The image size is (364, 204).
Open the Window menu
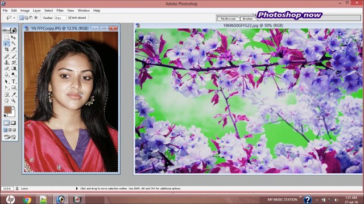(84, 11)
